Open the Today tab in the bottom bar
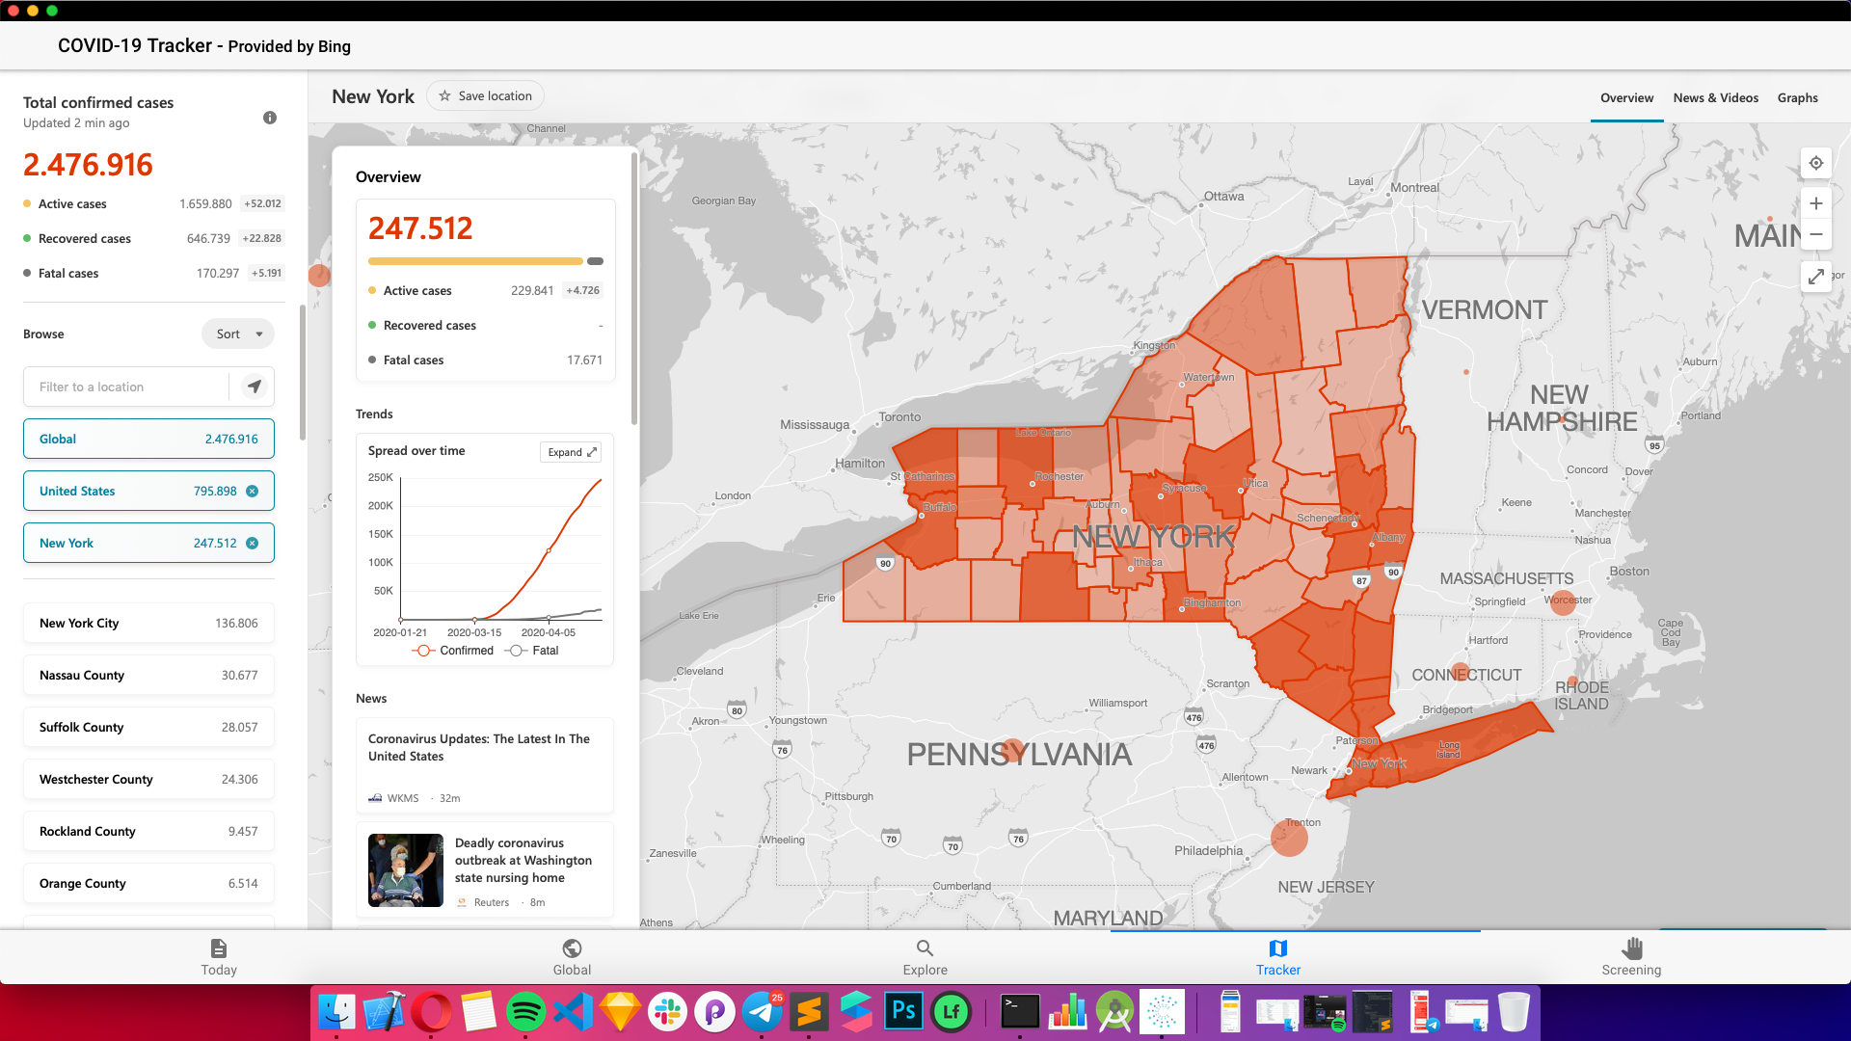This screenshot has height=1041, width=1851. [x=219, y=957]
